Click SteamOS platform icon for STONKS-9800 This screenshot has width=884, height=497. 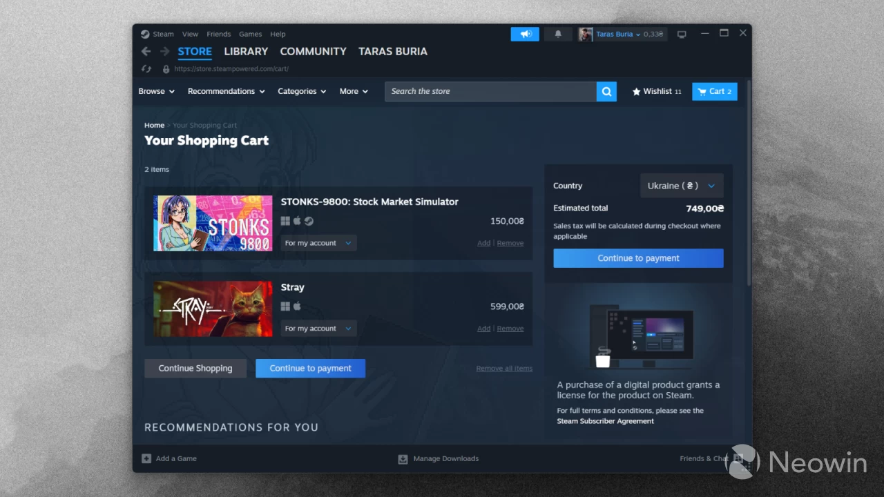click(x=309, y=221)
